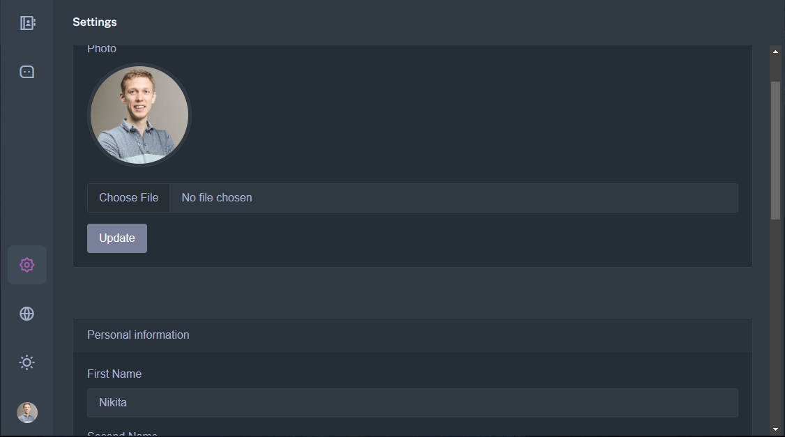Click the Choose File button

(x=129, y=198)
